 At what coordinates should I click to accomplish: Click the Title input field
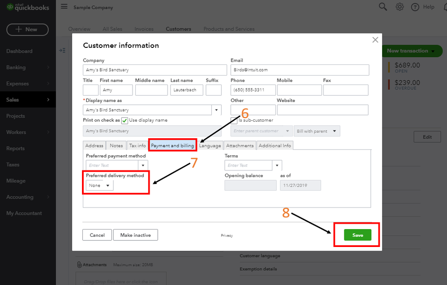90,90
